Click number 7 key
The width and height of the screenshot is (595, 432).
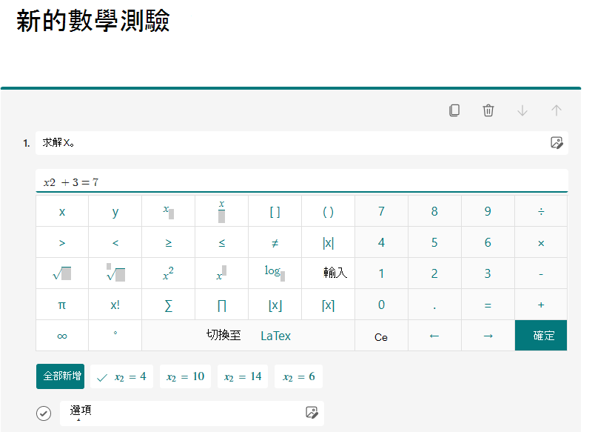381,211
